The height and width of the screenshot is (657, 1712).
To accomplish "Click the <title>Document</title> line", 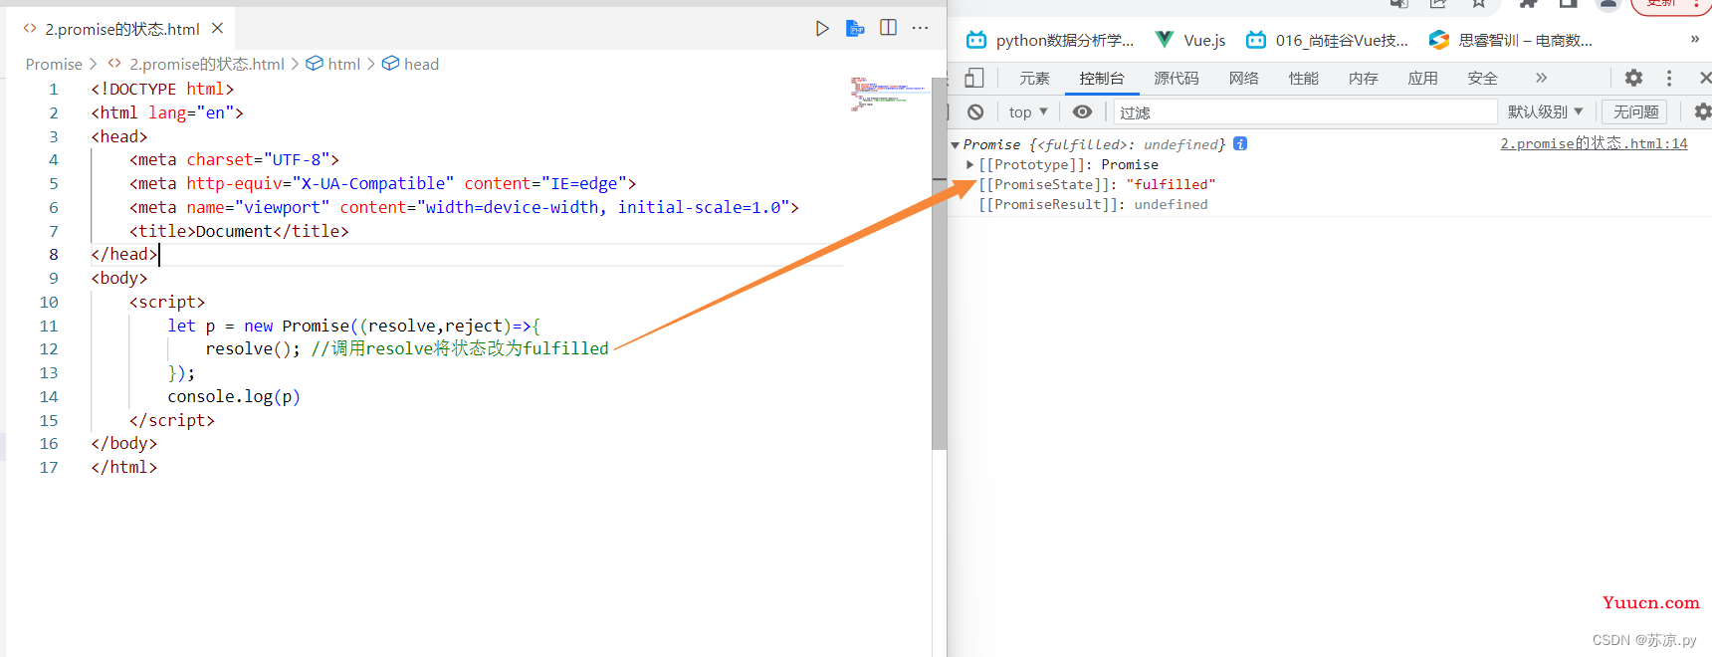I will [239, 231].
